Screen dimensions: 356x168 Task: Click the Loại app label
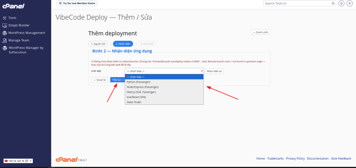pyautogui.click(x=96, y=71)
